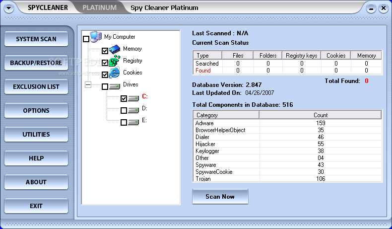
Task: Select the SPYCLEANER title tab
Action: pyautogui.click(x=48, y=7)
